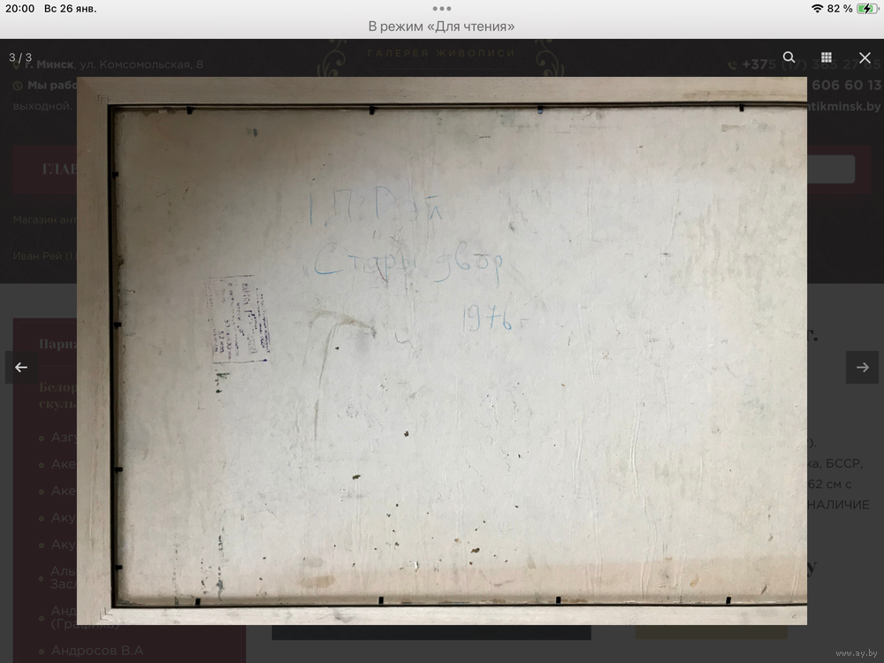Tap the Wi-Fi status icon

(x=817, y=9)
